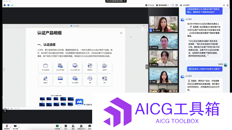Click the Rooms logo in the slide thumbnail

(x=79, y=102)
